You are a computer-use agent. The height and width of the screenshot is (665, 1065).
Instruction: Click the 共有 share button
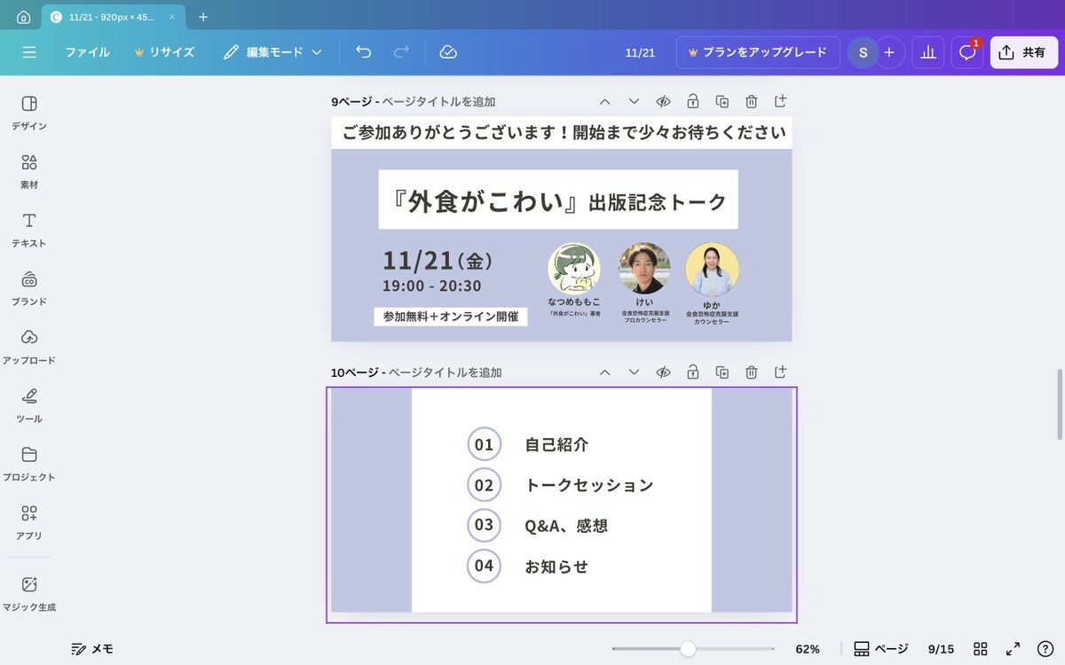(x=1023, y=52)
